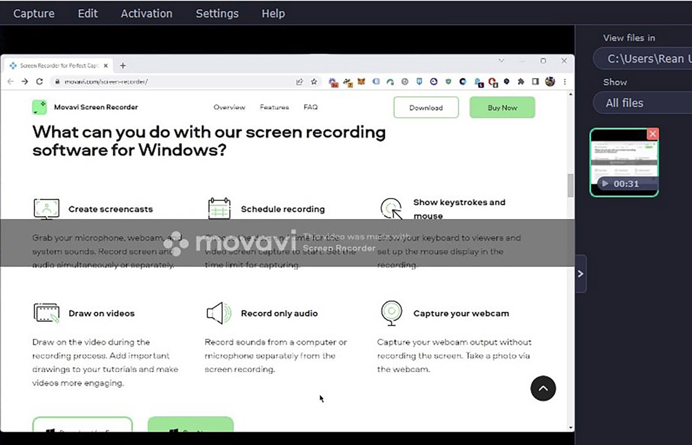Viewport: 692px width, 445px height.
Task: Open the Extensions puzzle piece menu
Action: (521, 82)
